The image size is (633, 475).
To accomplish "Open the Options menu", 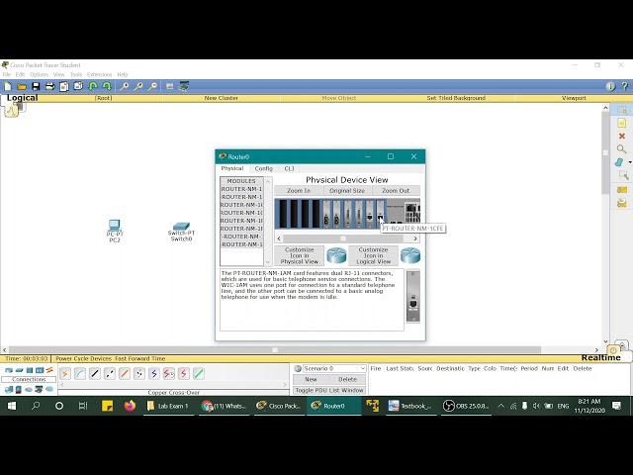I will pos(39,75).
